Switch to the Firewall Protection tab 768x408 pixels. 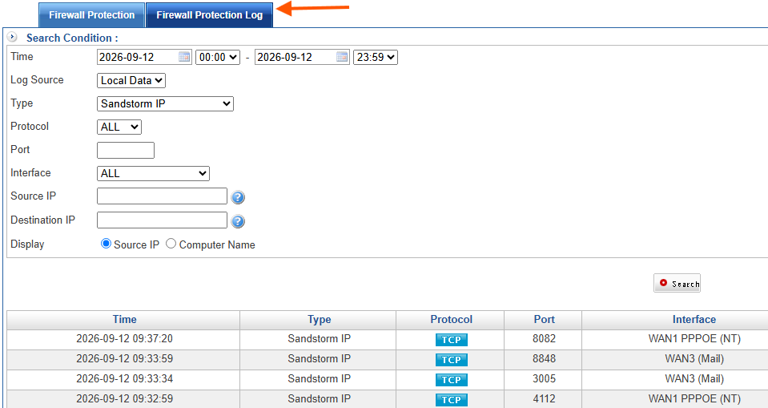(x=91, y=15)
